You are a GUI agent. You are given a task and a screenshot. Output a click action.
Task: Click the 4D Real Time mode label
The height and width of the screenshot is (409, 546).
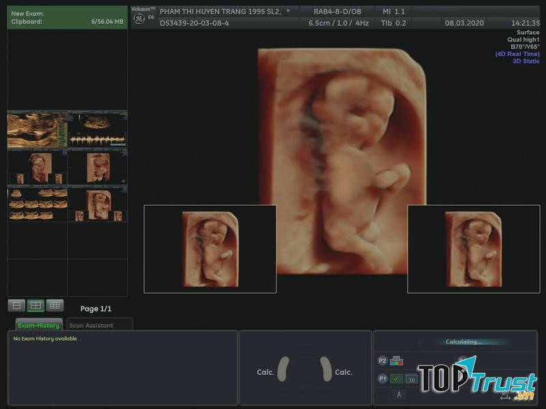point(517,54)
